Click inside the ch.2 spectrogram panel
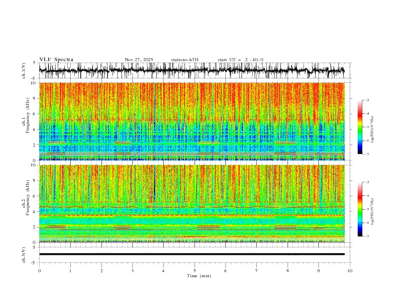The width and height of the screenshot is (394, 304). [x=192, y=204]
